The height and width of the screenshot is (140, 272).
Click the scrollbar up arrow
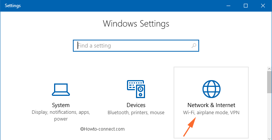269,69
